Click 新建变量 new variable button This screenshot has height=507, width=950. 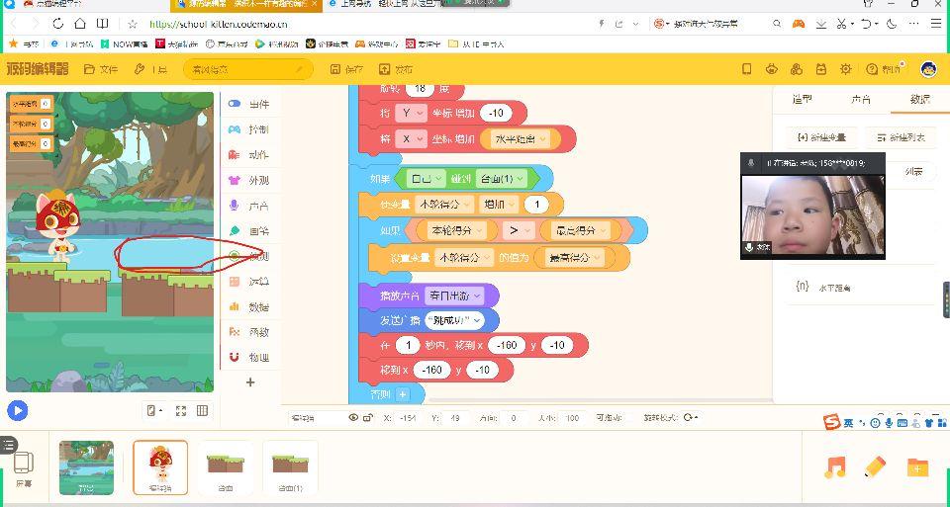pyautogui.click(x=821, y=137)
